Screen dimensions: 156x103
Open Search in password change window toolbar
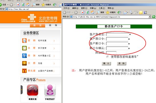pyautogui.click(x=100, y=12)
